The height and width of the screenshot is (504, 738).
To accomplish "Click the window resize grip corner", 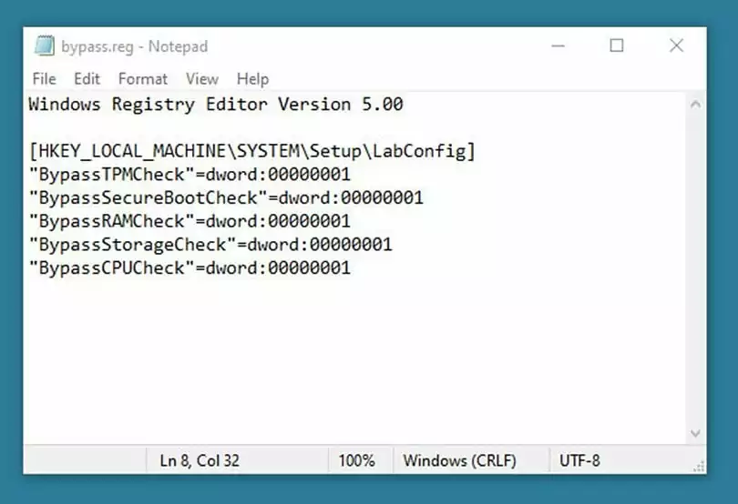I will point(698,466).
